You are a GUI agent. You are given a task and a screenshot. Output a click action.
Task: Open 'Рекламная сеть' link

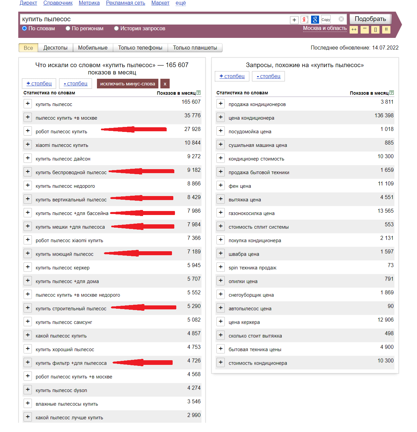(125, 3)
